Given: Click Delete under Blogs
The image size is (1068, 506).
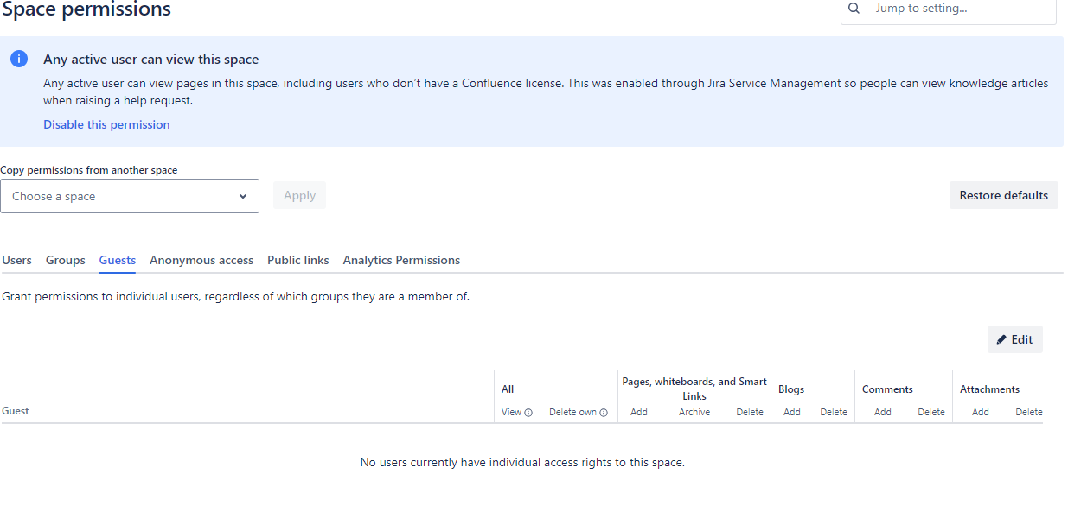Looking at the screenshot, I should [x=834, y=412].
